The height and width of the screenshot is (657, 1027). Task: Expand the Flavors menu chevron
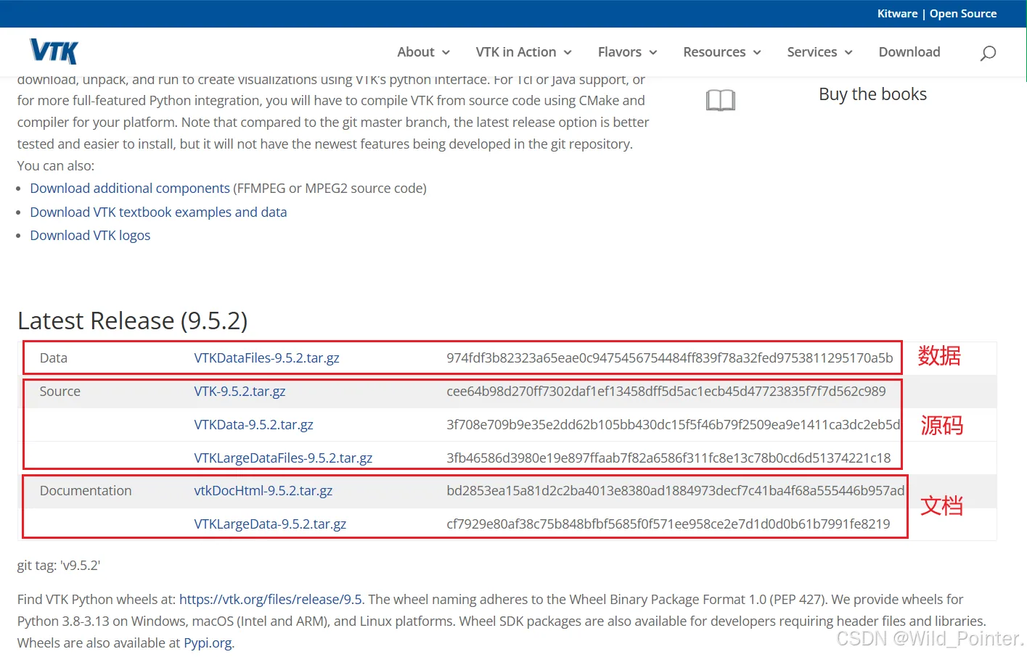point(653,52)
